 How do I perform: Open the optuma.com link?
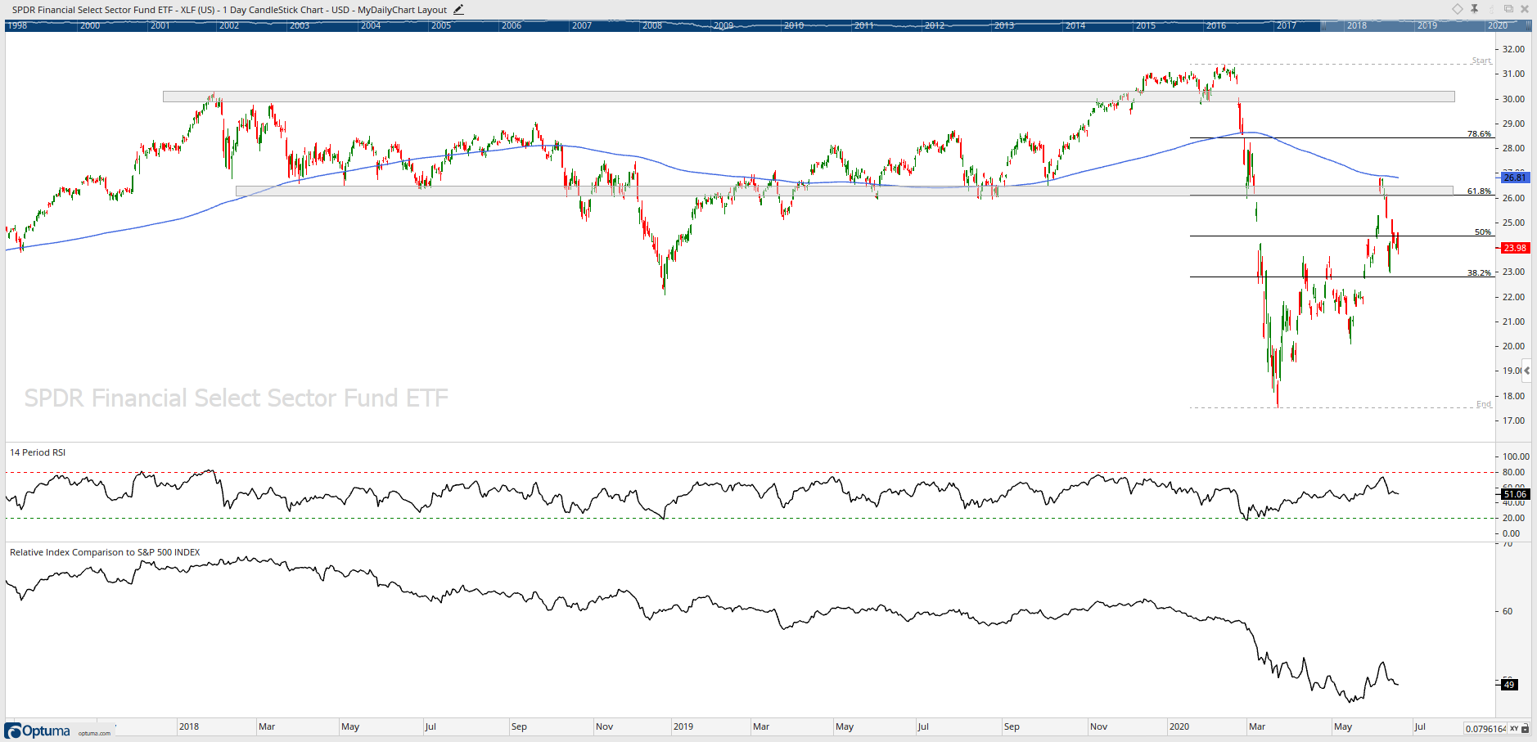(x=94, y=733)
